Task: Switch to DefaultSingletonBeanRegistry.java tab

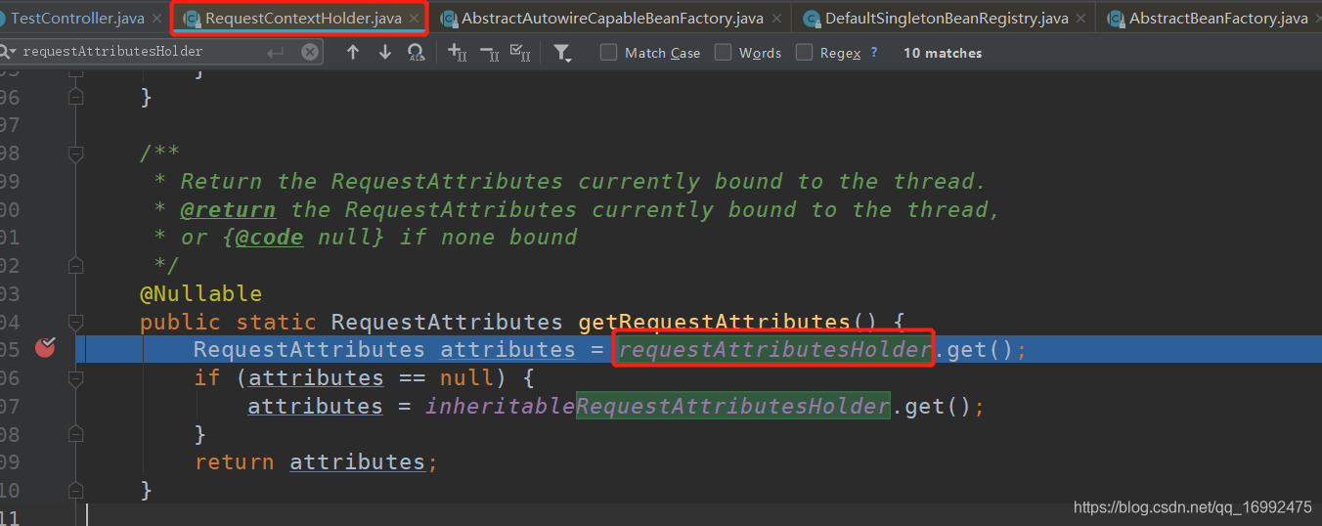Action: (947, 18)
